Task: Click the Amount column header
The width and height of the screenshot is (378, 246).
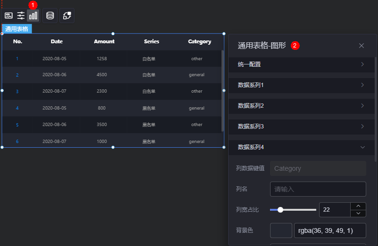Action: click(104, 41)
